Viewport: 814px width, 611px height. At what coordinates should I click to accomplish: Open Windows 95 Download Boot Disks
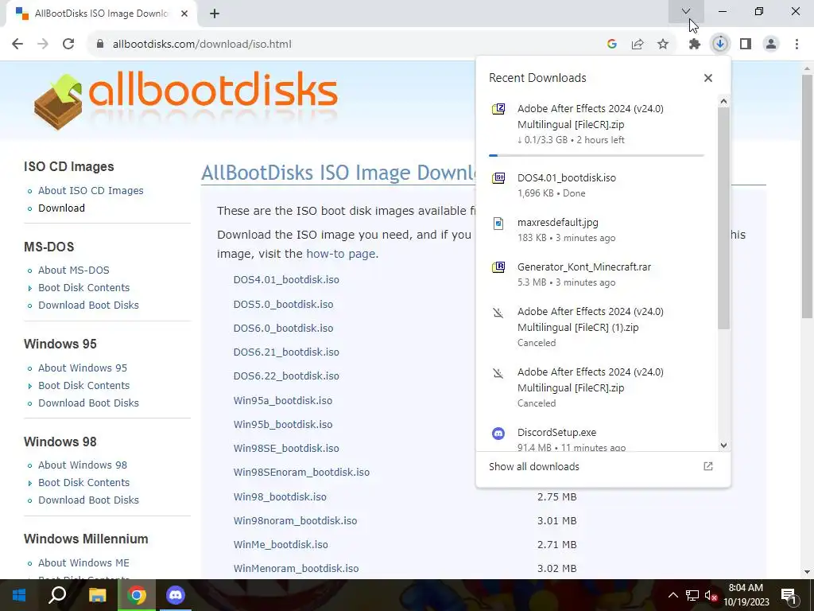(88, 403)
